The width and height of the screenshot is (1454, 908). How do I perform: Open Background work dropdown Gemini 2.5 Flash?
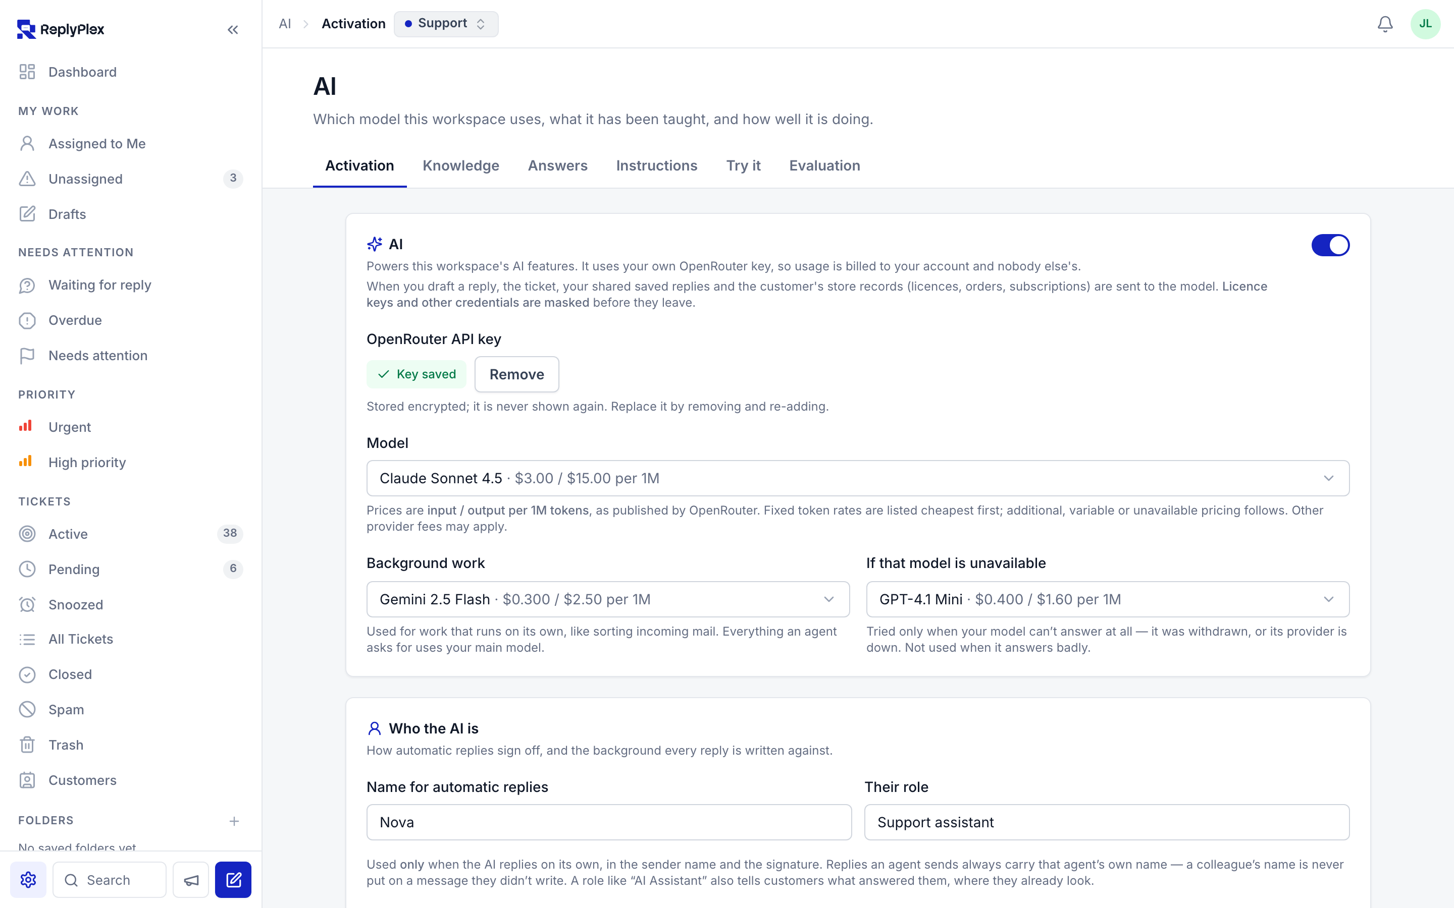(608, 599)
